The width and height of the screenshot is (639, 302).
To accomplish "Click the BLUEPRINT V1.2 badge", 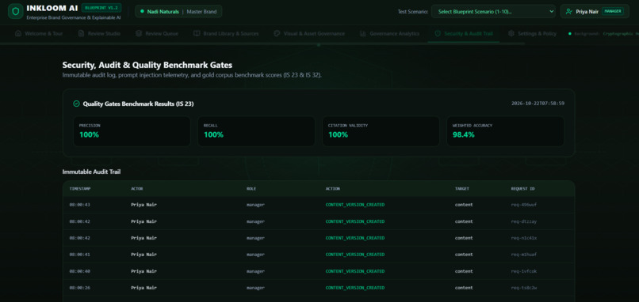I will point(101,8).
